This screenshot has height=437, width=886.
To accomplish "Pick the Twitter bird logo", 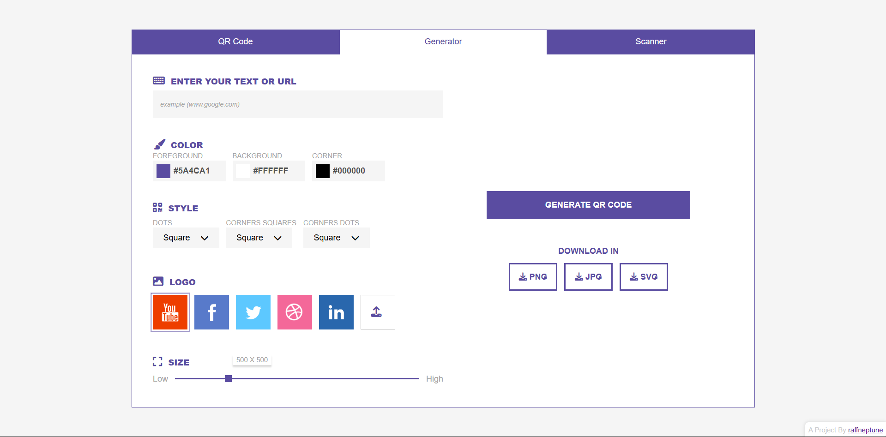I will [253, 312].
